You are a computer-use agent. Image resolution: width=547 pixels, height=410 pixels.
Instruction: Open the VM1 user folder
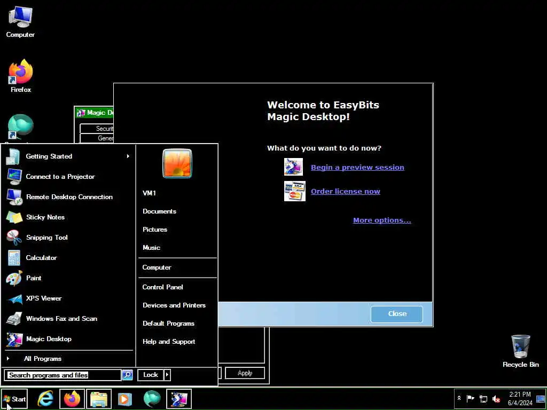pyautogui.click(x=150, y=193)
